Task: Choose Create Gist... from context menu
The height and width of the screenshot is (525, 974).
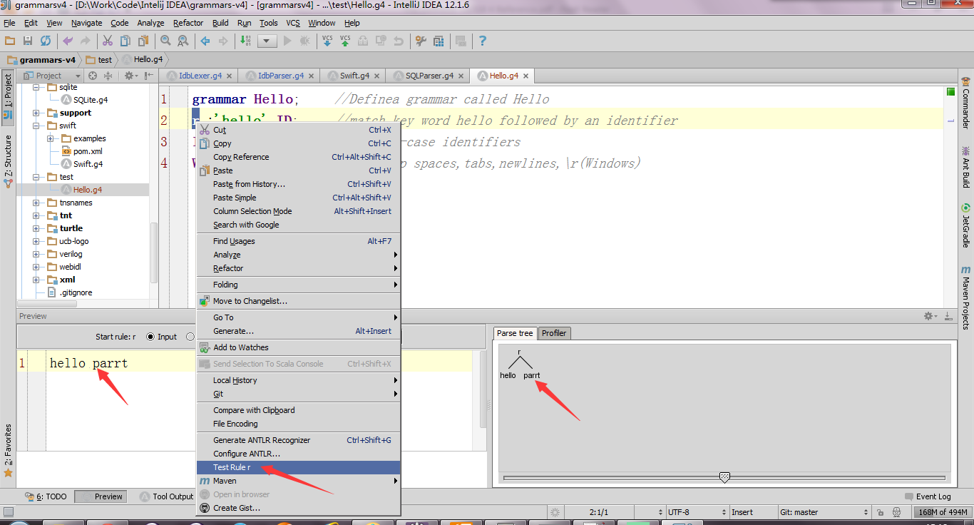Action: [x=298, y=508]
